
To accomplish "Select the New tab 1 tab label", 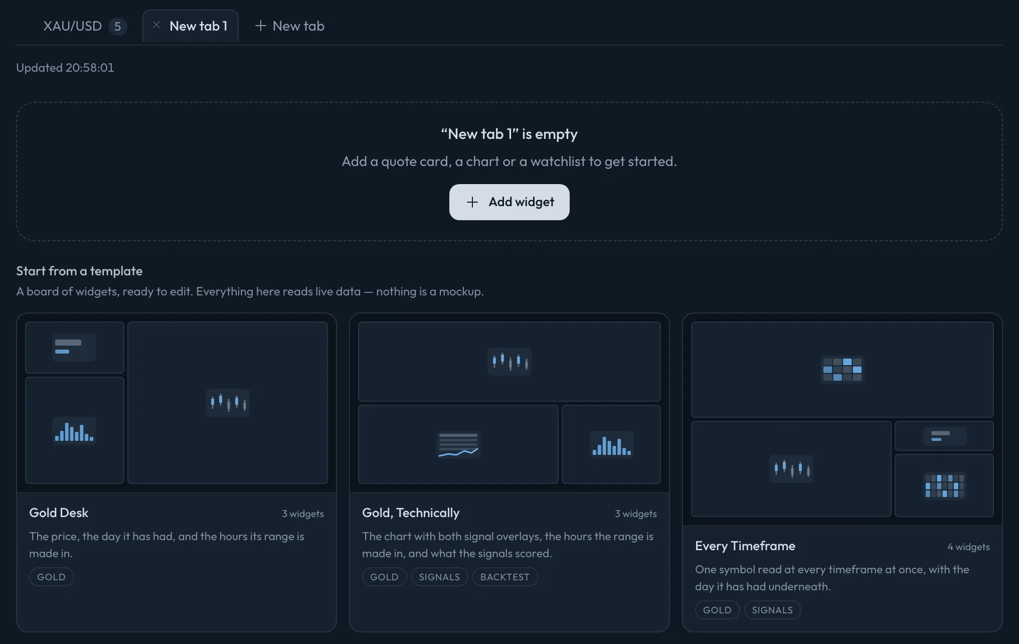I will 199,26.
